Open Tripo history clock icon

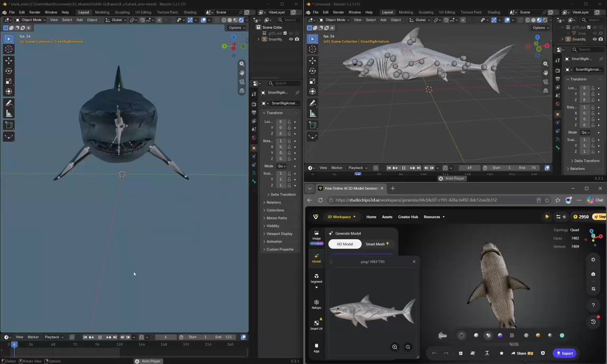(x=593, y=321)
